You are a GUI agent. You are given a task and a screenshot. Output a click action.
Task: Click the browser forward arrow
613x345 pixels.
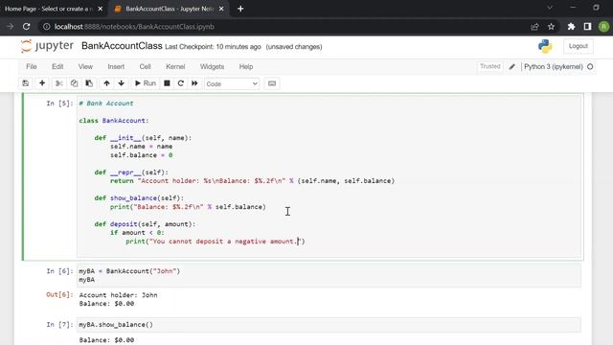[10, 27]
